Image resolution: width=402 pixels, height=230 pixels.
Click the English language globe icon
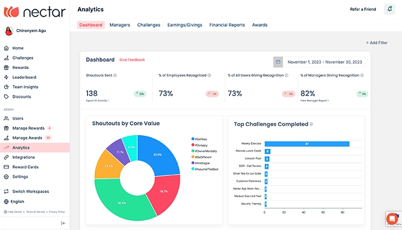coord(6,202)
